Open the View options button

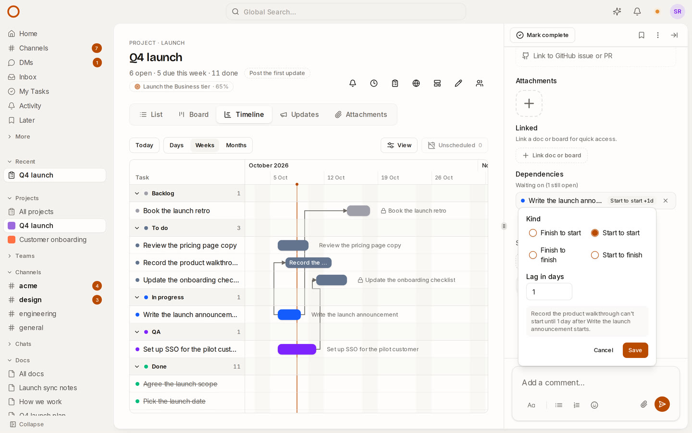point(399,145)
